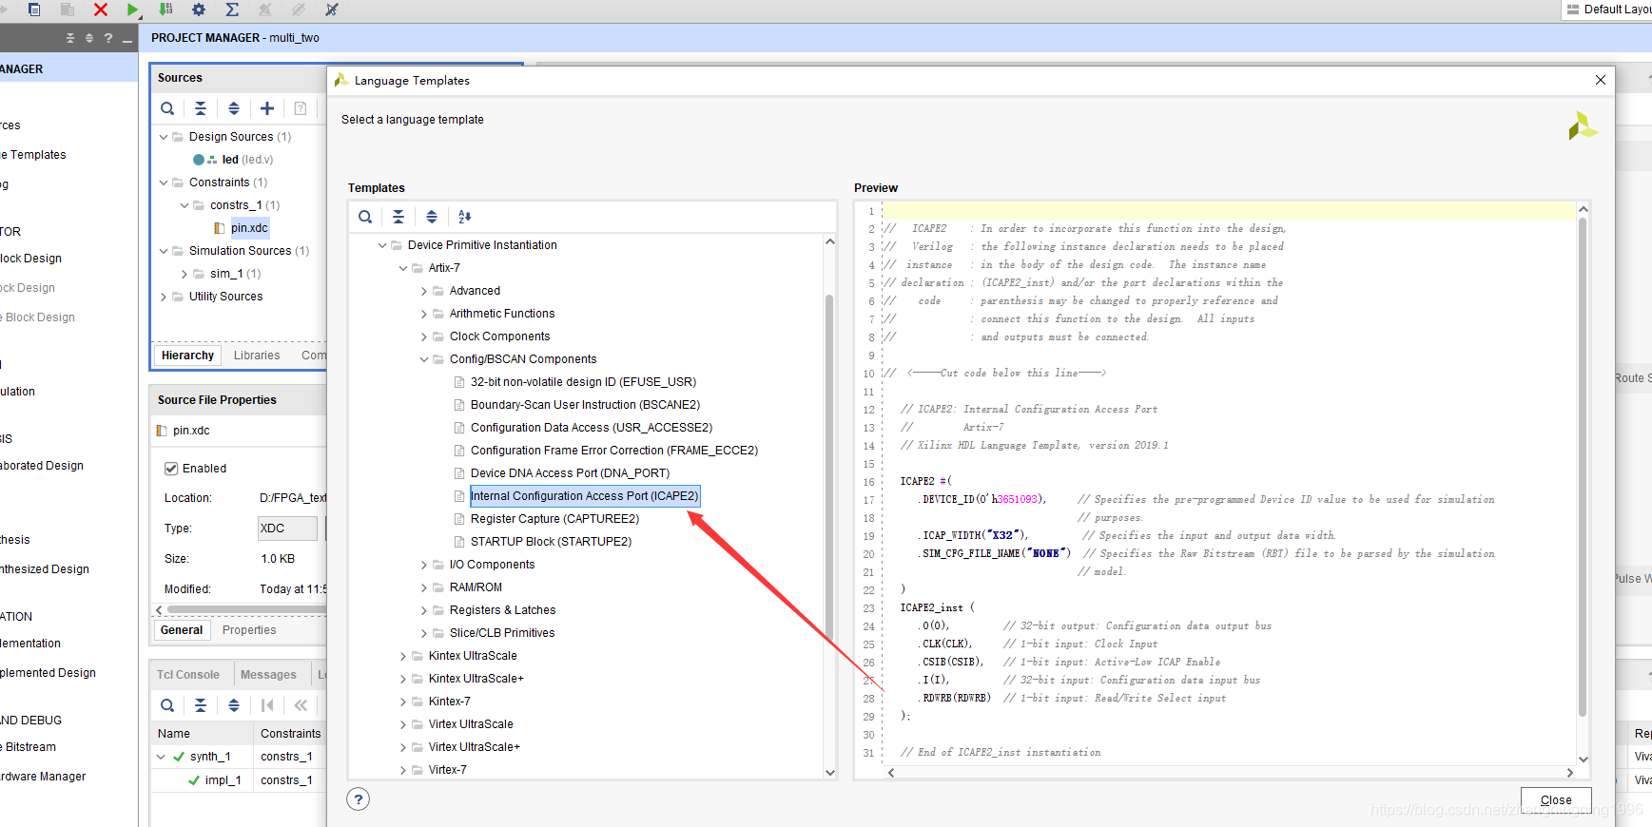1652x827 pixels.
Task: Expand all in the Sources panel
Action: 234,108
